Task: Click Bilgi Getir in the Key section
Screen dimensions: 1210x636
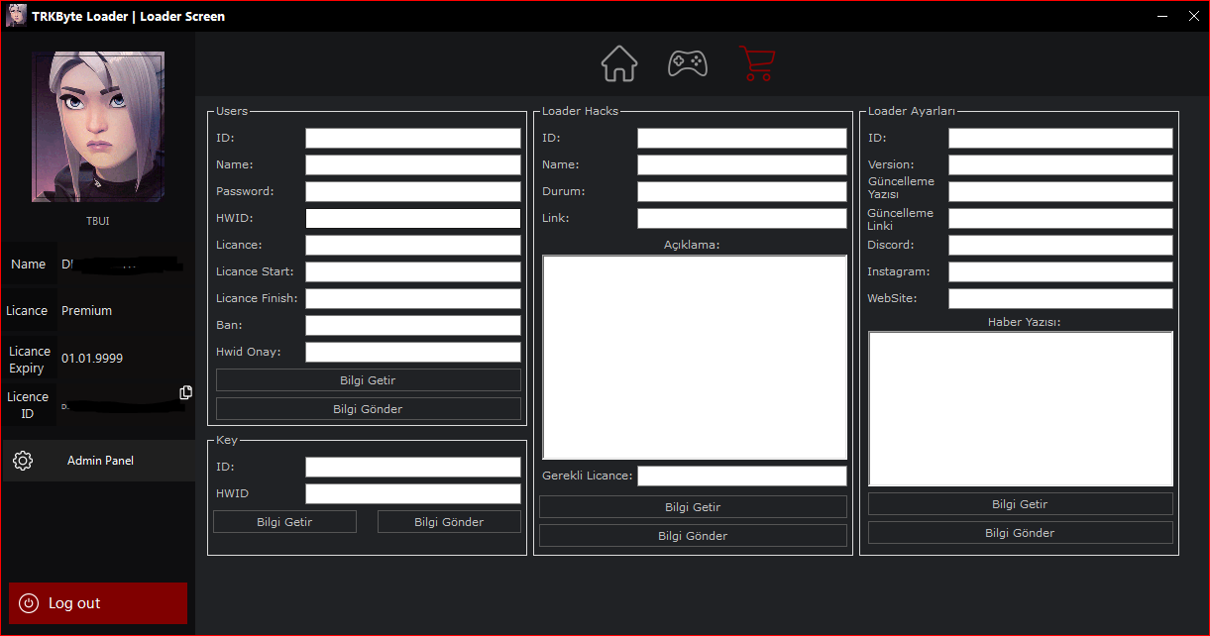Action: click(284, 522)
